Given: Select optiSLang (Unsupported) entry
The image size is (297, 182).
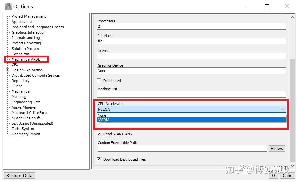Looking at the screenshot, I should point(33,123).
